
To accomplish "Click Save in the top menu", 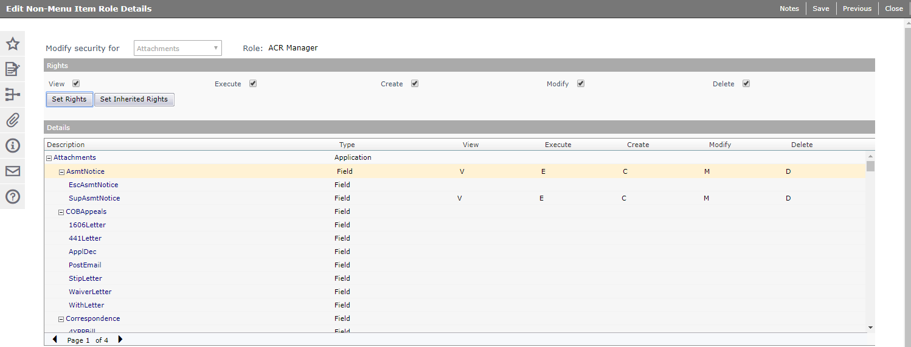I will pyautogui.click(x=820, y=9).
